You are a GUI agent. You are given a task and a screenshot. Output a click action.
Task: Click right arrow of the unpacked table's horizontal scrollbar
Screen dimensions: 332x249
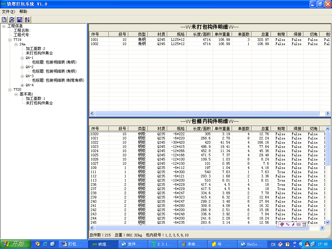click(x=327, y=113)
